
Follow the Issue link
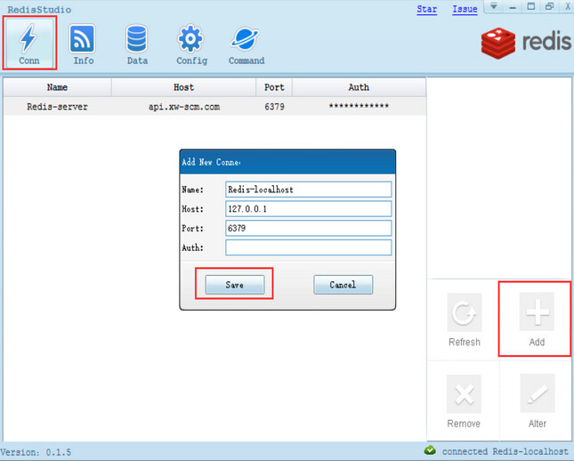(x=465, y=9)
